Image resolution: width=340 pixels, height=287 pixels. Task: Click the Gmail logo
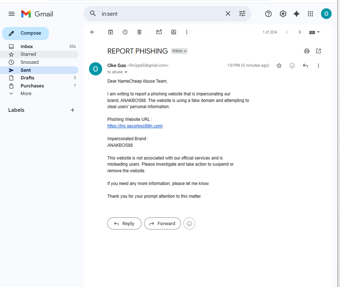click(37, 14)
